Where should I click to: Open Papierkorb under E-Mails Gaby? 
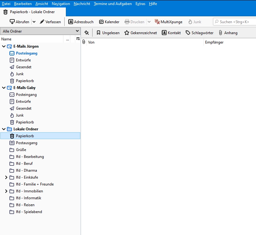coord(40,122)
